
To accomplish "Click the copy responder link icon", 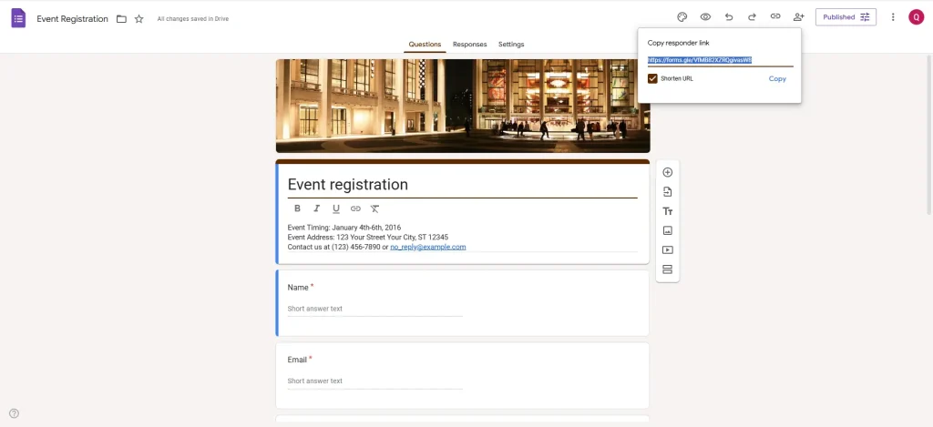I will [775, 16].
